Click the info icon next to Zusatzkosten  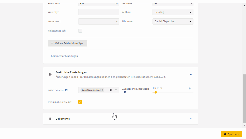[66, 90]
